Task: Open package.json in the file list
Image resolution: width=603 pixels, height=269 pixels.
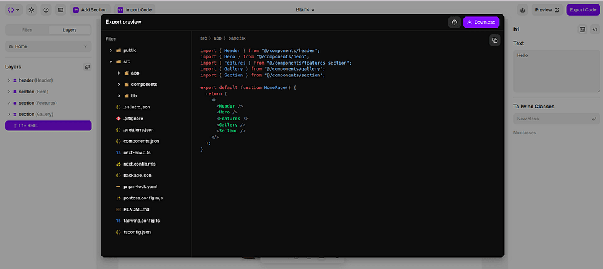Action: coord(137,175)
